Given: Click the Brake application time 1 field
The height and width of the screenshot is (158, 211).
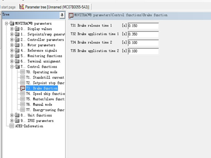Looking at the screenshot, I should click(x=143, y=34).
